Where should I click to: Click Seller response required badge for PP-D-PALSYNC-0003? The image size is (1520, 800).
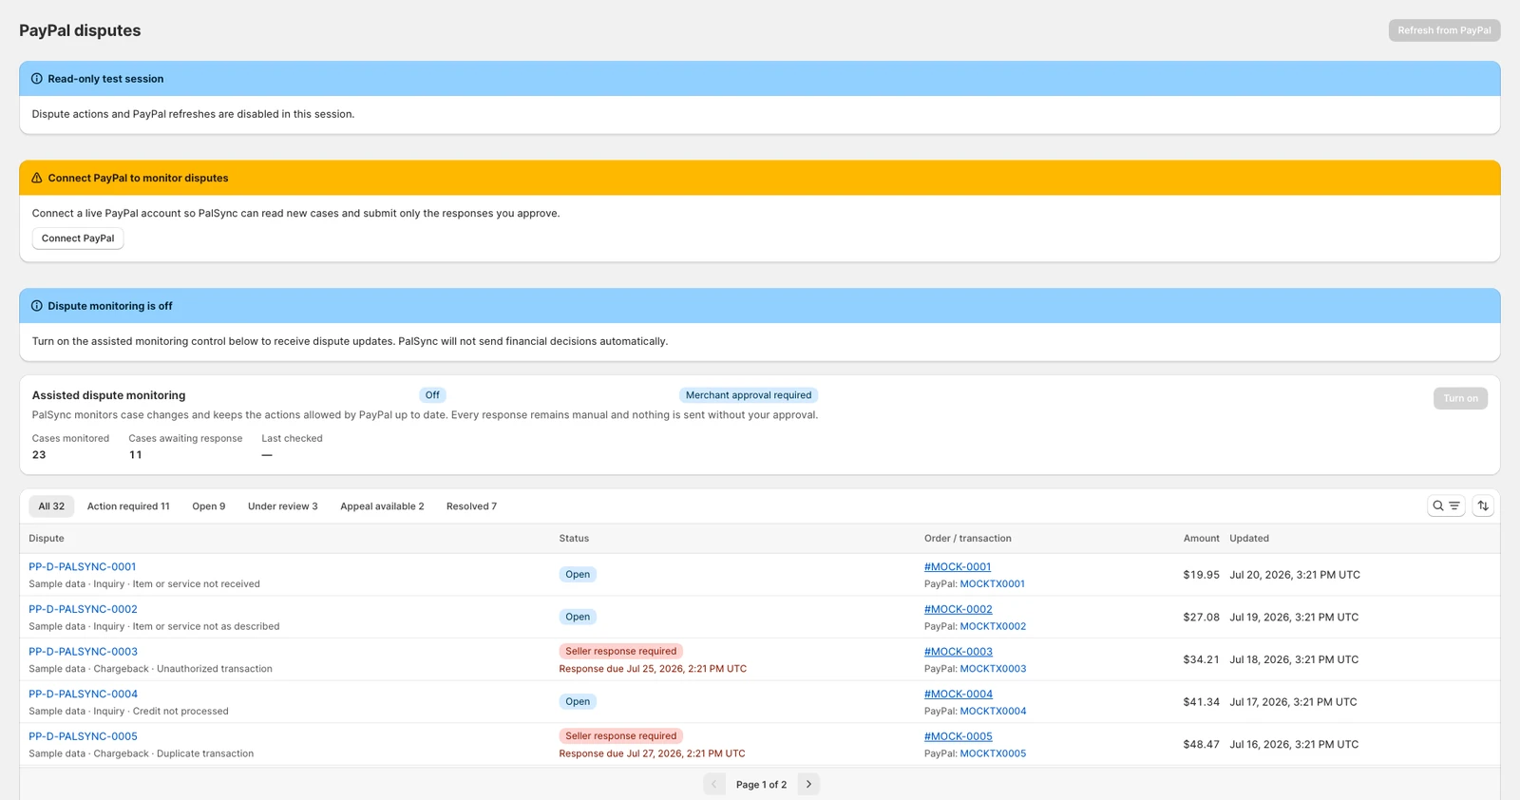point(621,652)
